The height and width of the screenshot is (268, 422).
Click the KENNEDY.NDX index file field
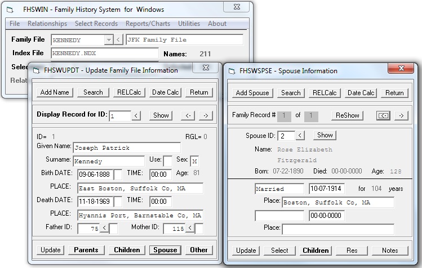(x=105, y=53)
